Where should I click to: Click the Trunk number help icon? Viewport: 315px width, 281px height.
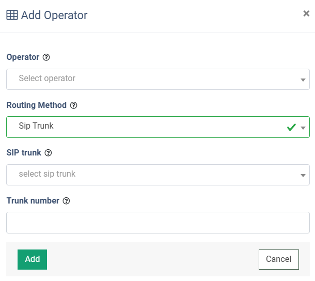point(66,201)
